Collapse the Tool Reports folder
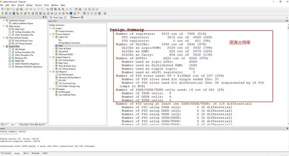This screenshot has height=156, width=289. point(50,72)
